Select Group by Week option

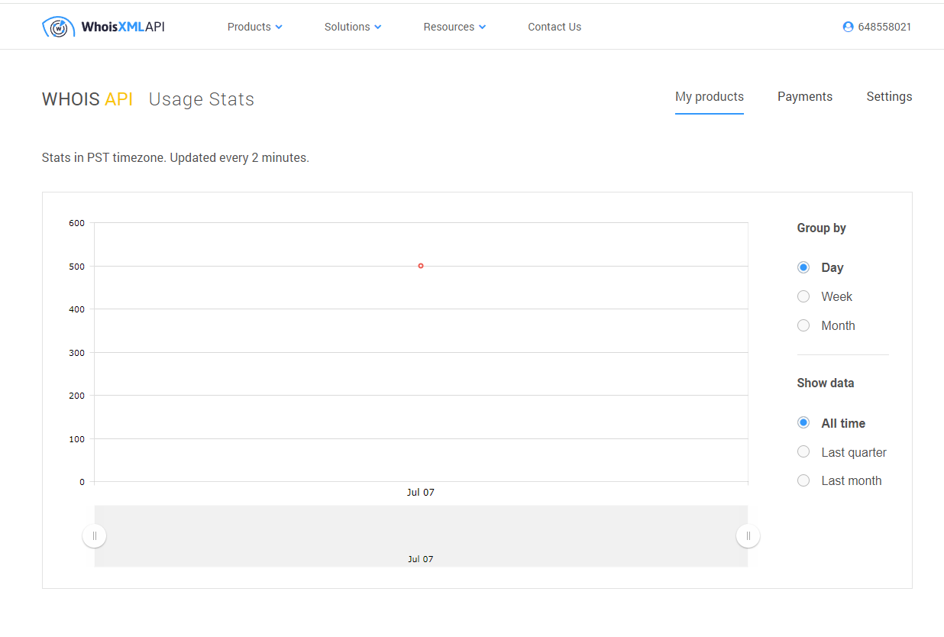coord(803,296)
